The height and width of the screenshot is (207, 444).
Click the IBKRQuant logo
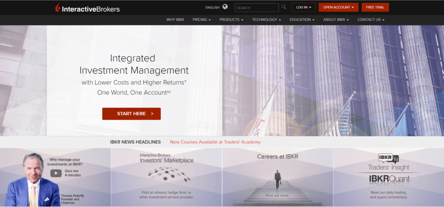[x=389, y=179]
